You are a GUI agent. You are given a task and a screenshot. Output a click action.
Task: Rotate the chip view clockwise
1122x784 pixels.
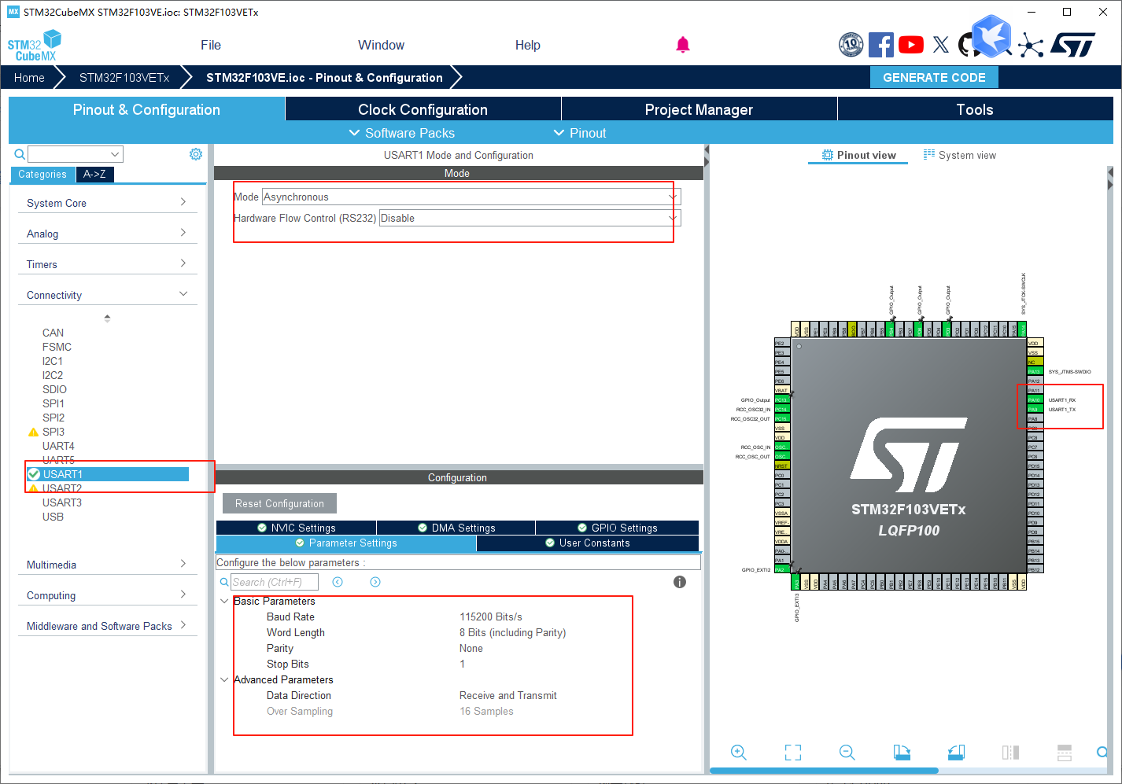tap(902, 753)
